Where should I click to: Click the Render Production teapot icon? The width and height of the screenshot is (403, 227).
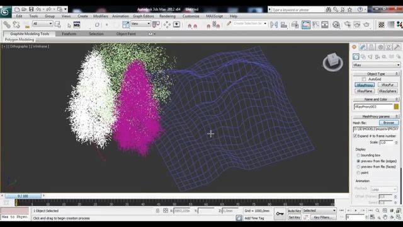[x=366, y=25]
